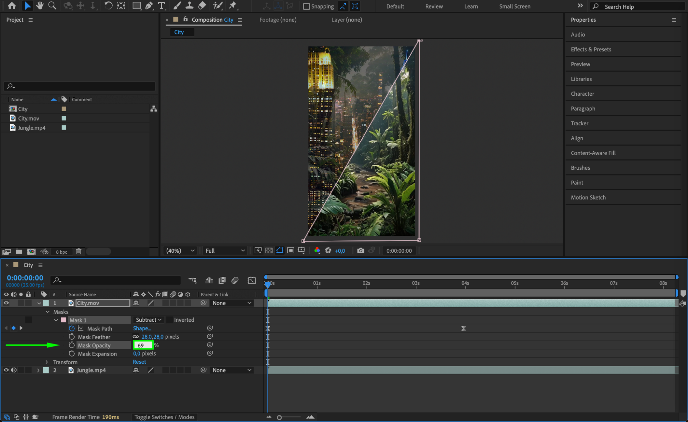Click the Mask Opacity value field
This screenshot has width=688, height=422.
(142, 345)
